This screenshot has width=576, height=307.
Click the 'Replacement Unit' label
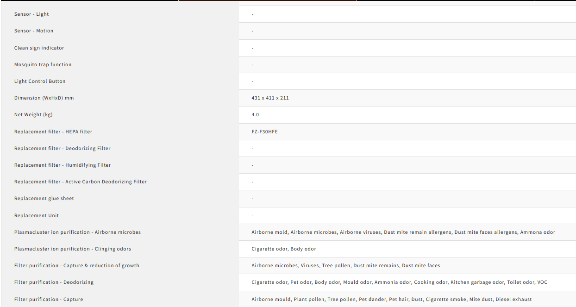[37, 216]
